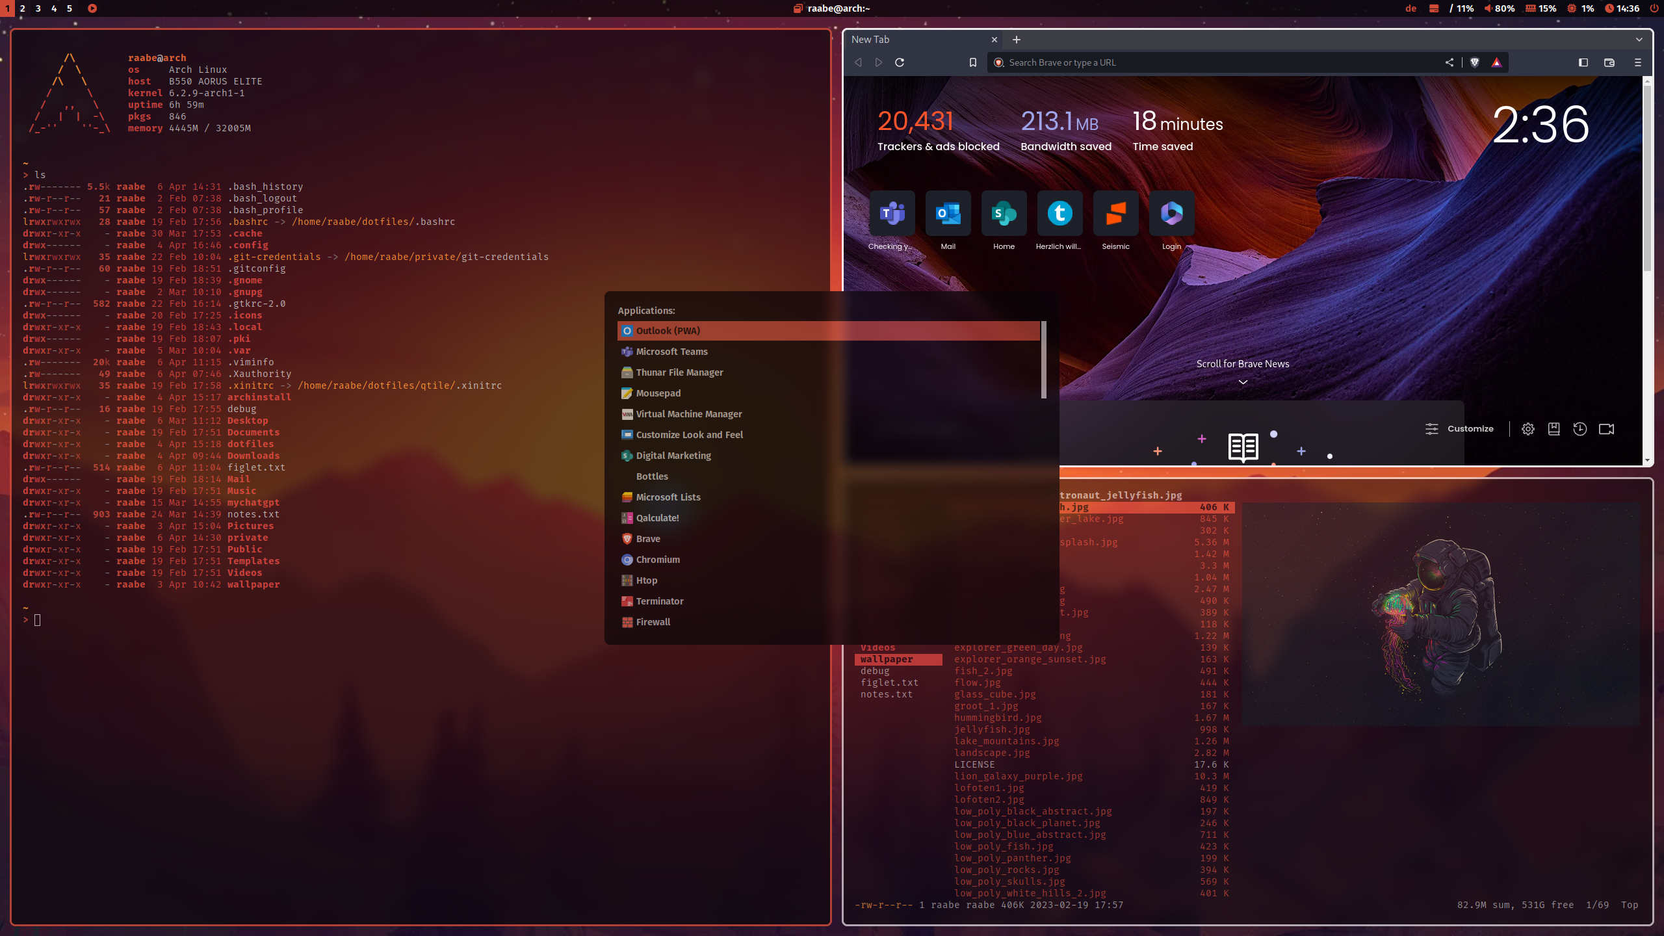Reload the page in Brave
The image size is (1664, 936).
pyautogui.click(x=900, y=62)
